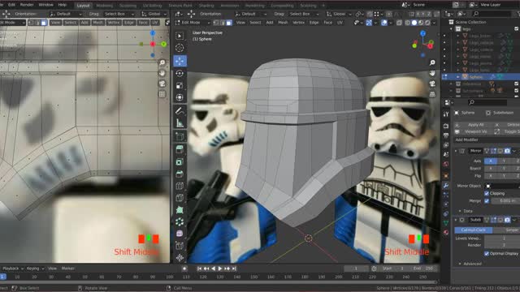The width and height of the screenshot is (520, 292).
Task: Select the Smooth tool
Action: tap(180, 234)
